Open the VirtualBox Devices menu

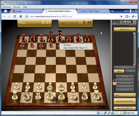pos(17,7)
